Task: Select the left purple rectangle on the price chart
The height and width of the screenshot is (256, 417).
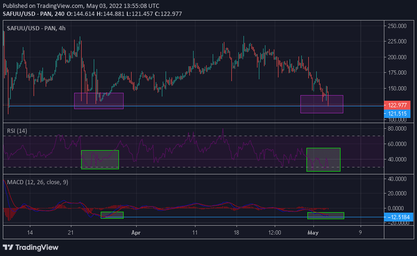Action: (98, 101)
